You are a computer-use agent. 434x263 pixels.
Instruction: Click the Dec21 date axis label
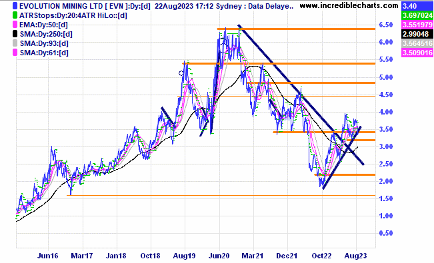pyautogui.click(x=287, y=256)
